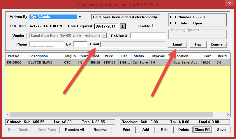The width and height of the screenshot is (236, 139).
Task: Click the Price column header
Action: [110, 56]
